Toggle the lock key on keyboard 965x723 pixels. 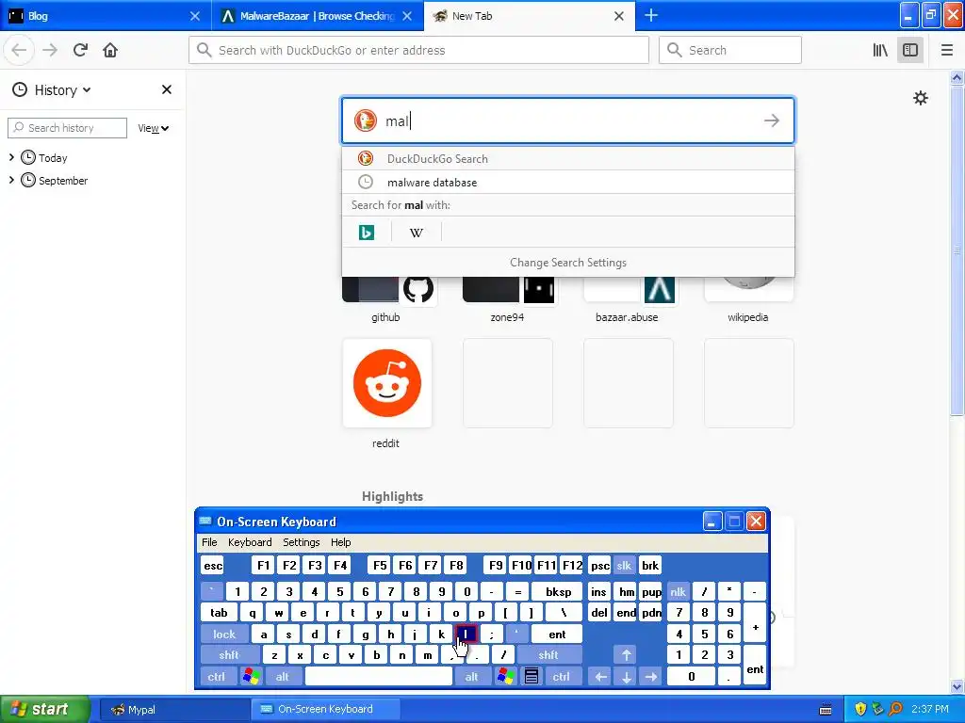point(224,634)
